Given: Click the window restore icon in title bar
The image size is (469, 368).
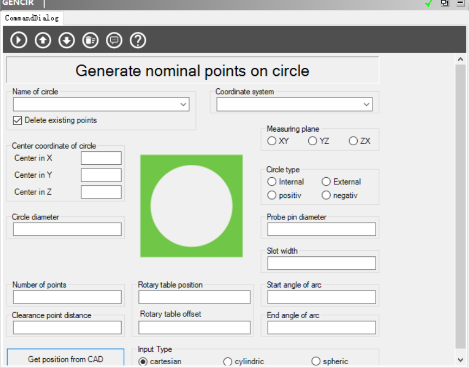Looking at the screenshot, I should point(445,3).
